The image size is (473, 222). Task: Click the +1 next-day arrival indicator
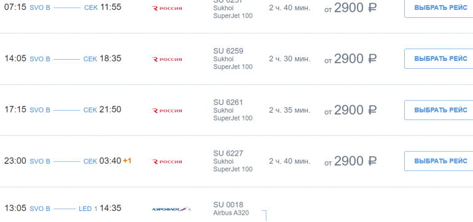point(127,161)
